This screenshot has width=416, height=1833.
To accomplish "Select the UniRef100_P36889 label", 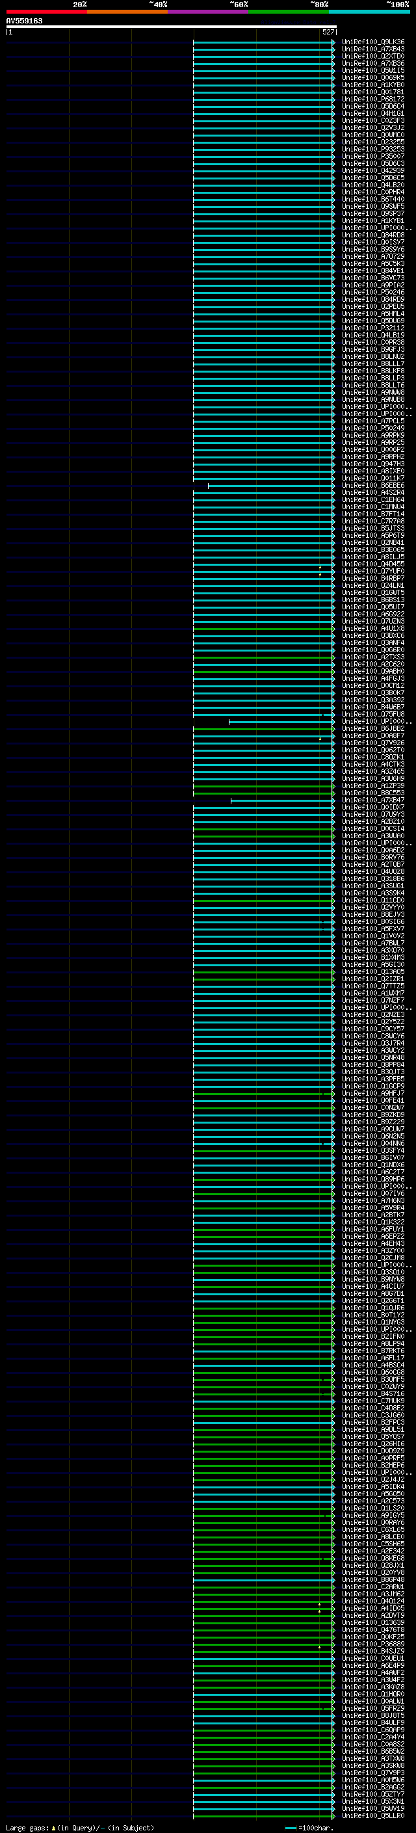I will (373, 1644).
